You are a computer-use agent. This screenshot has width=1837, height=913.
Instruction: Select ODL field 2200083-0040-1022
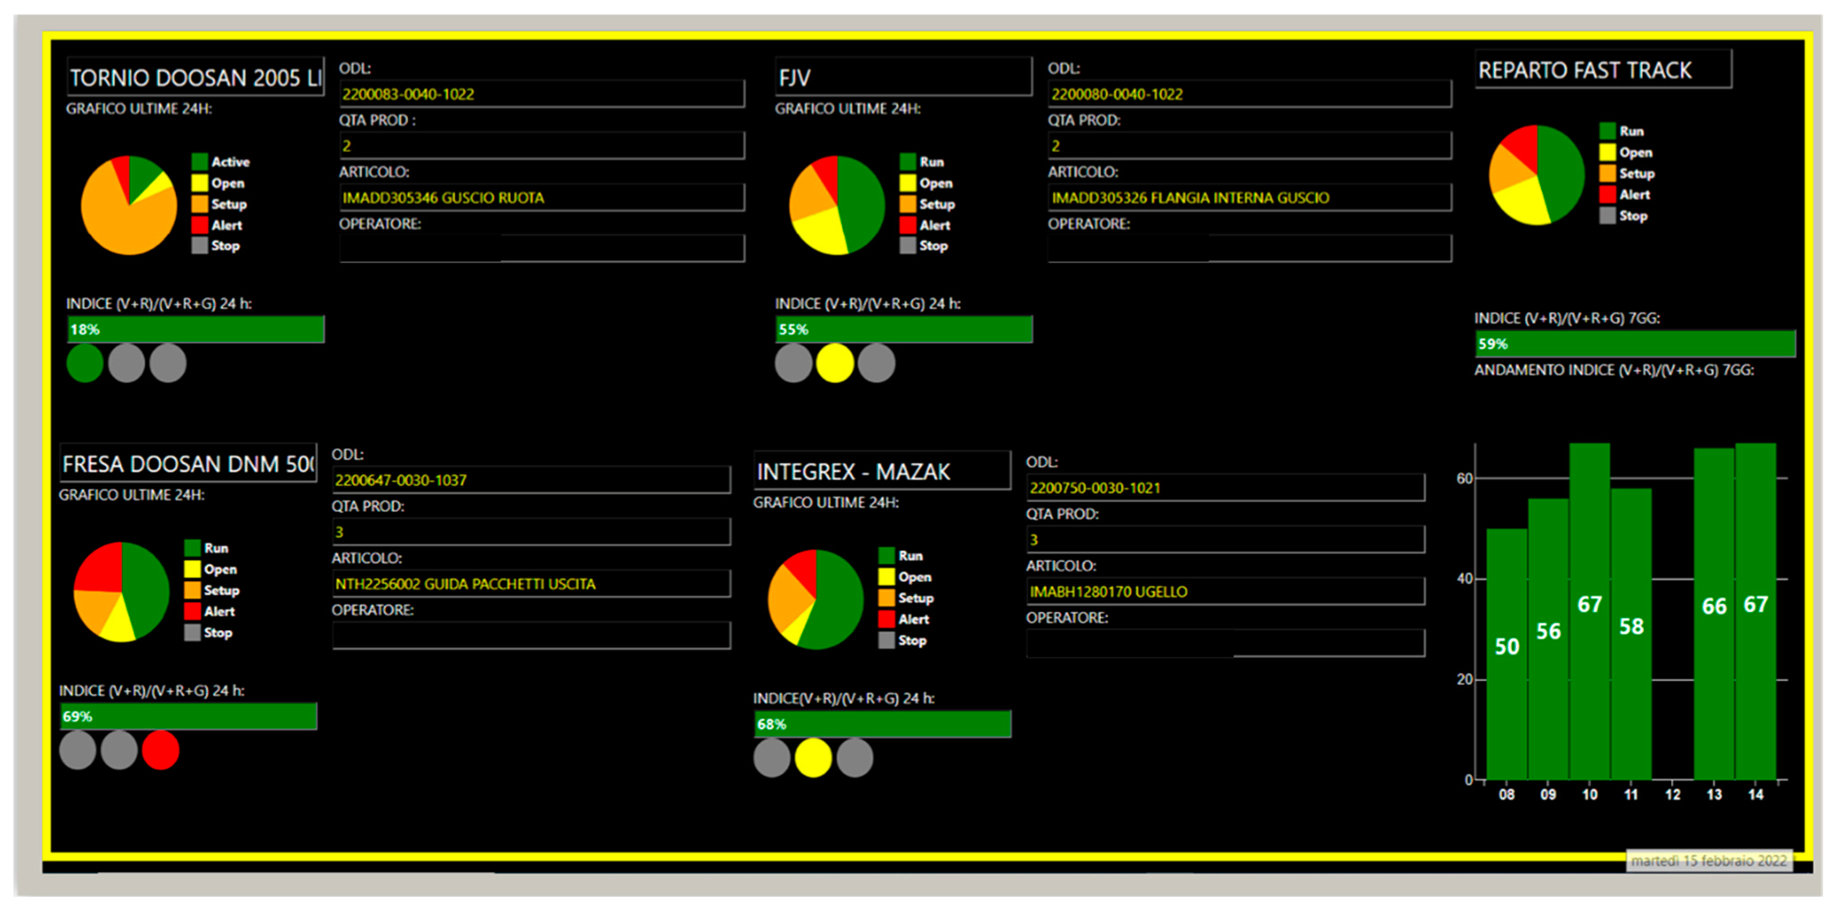[541, 94]
